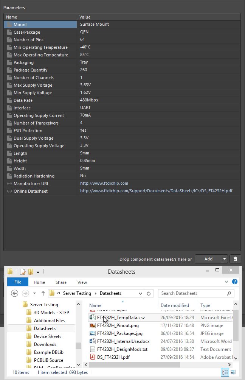Click the Number of Pins parameter icon
245x380 pixels.
(x=9, y=40)
